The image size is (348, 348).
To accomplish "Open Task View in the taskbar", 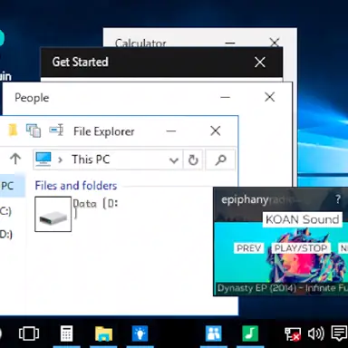I will click(29, 333).
